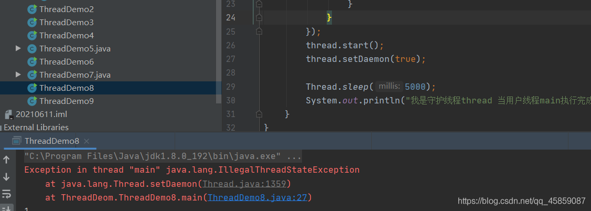Place cursor on thread.setDaemon(true) line
This screenshot has height=211, width=591.
[366, 59]
